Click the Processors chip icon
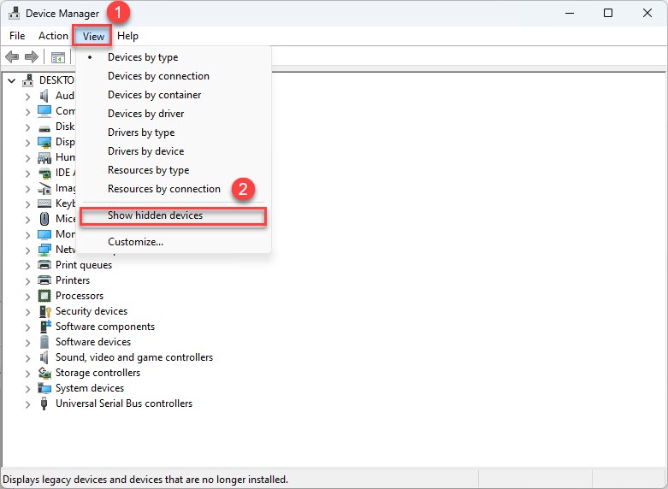The height and width of the screenshot is (489, 668). pos(45,296)
